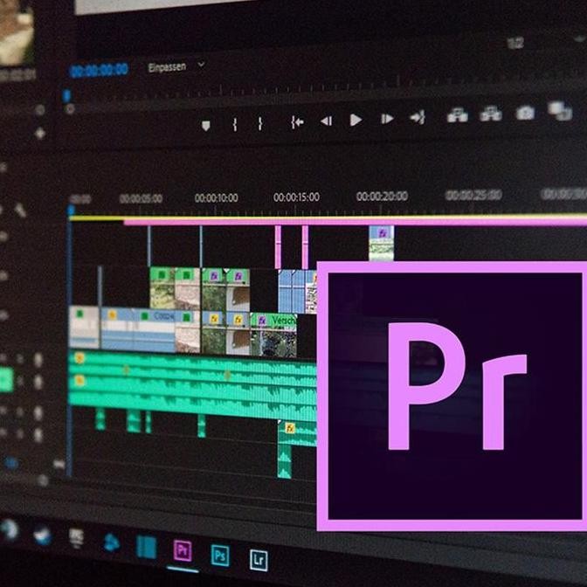Click the Add Marker button
This screenshot has width=587, height=587.
205,126
